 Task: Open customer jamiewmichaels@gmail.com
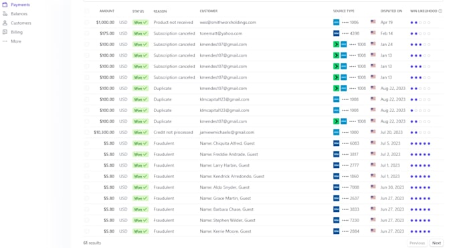pyautogui.click(x=227, y=132)
